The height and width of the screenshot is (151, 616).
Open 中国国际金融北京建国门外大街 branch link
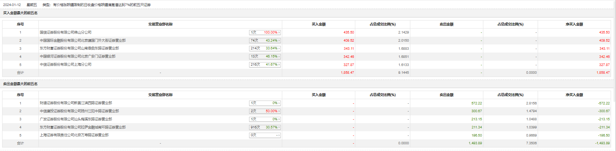[x=83, y=41]
